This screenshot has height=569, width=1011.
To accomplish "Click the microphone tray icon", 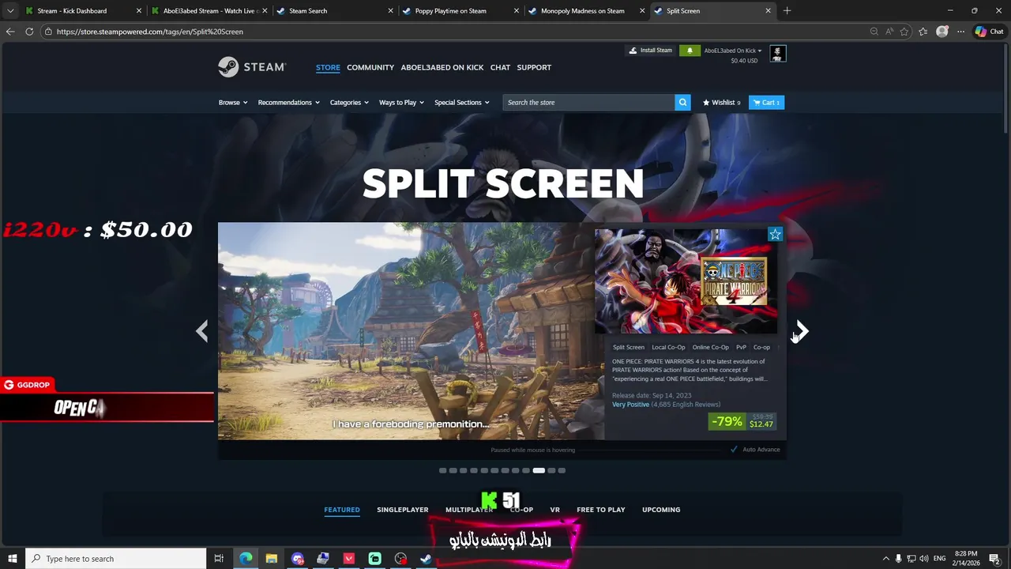I will click(898, 559).
